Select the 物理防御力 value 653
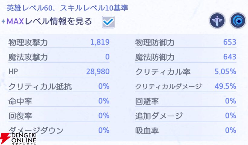This screenshot has width=248, height=145. point(230,42)
